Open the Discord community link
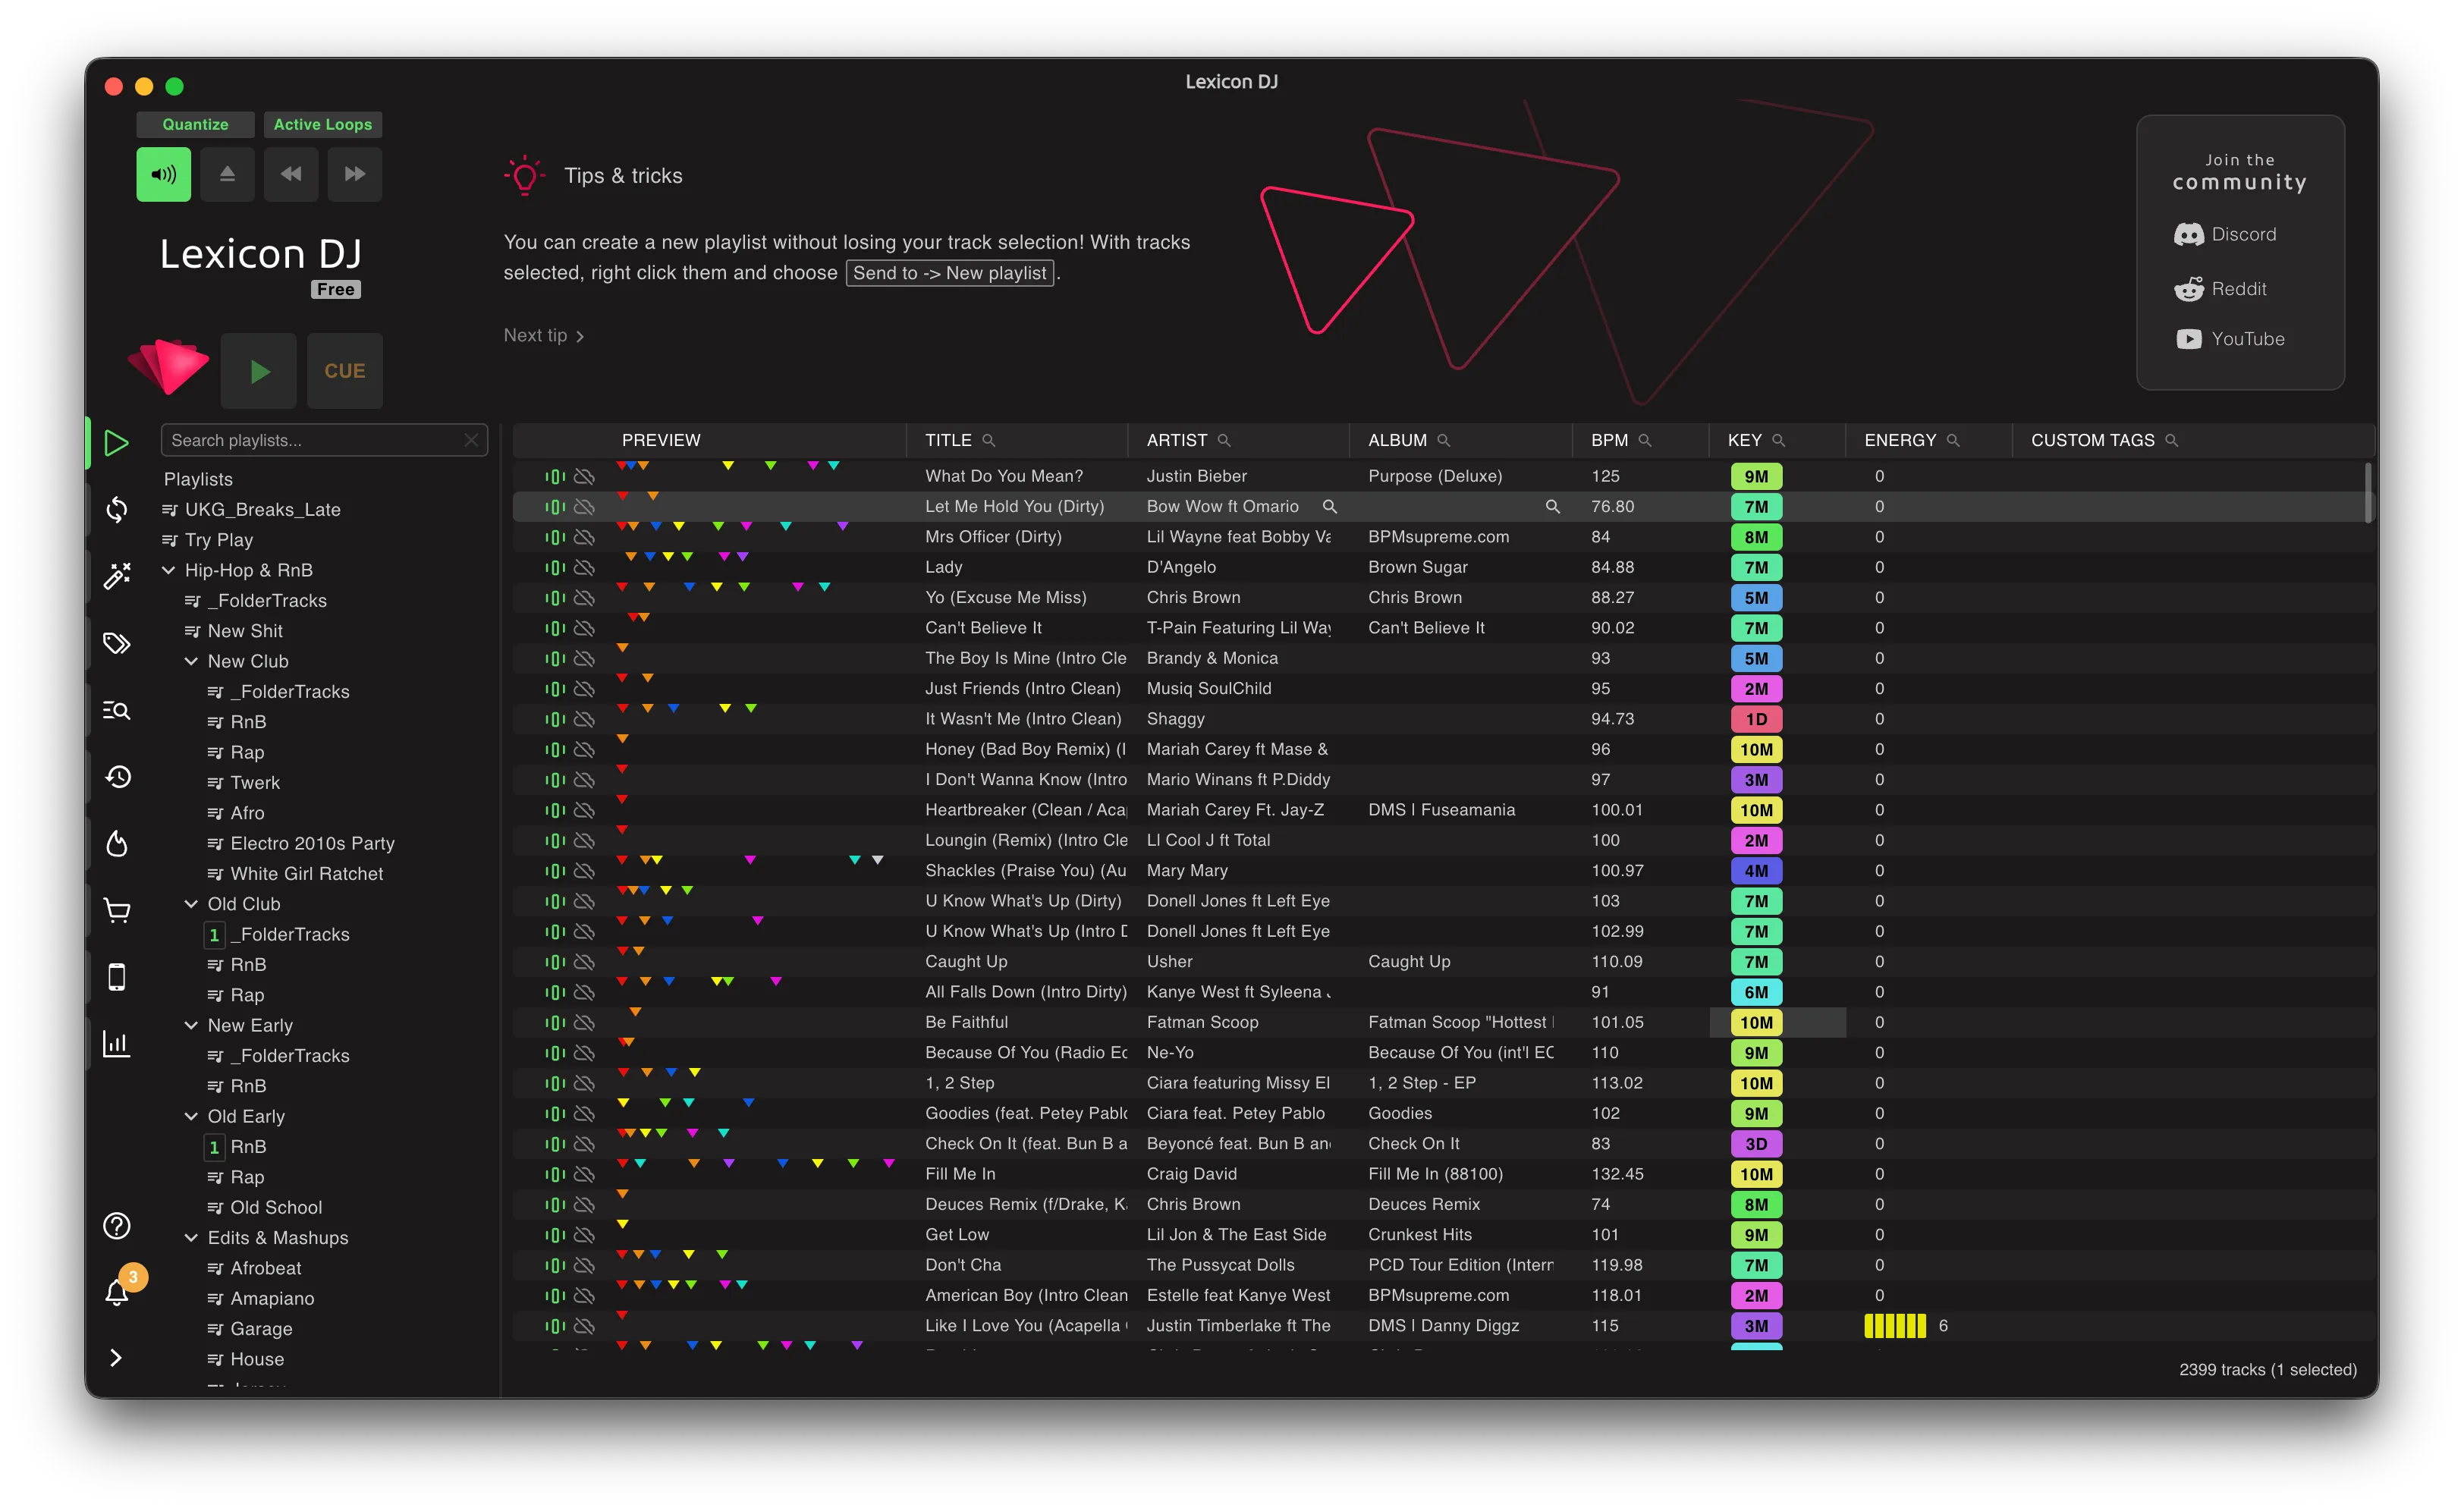The height and width of the screenshot is (1511, 2464). point(2225,234)
